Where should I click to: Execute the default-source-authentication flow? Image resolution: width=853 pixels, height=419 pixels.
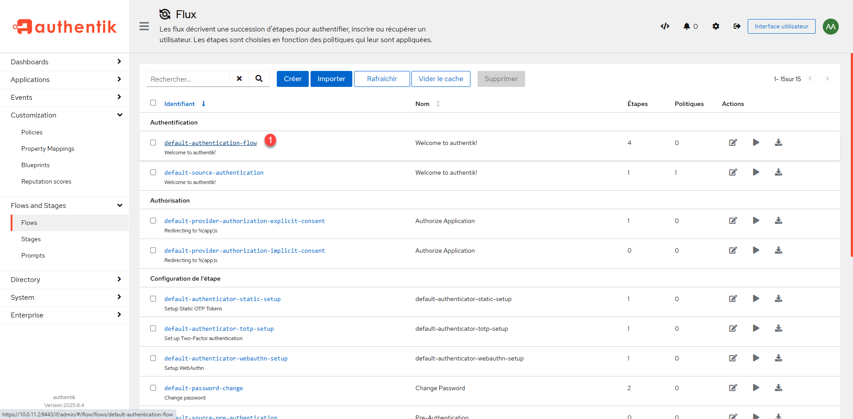pos(756,172)
